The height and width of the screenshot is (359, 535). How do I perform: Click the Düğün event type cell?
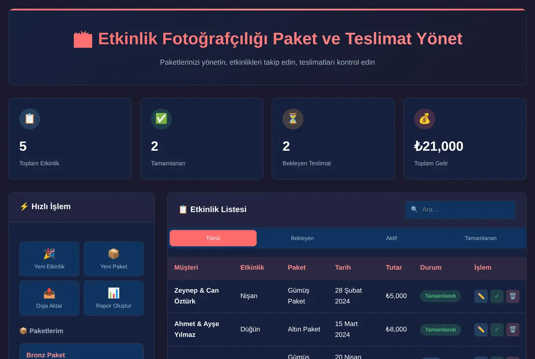250,329
